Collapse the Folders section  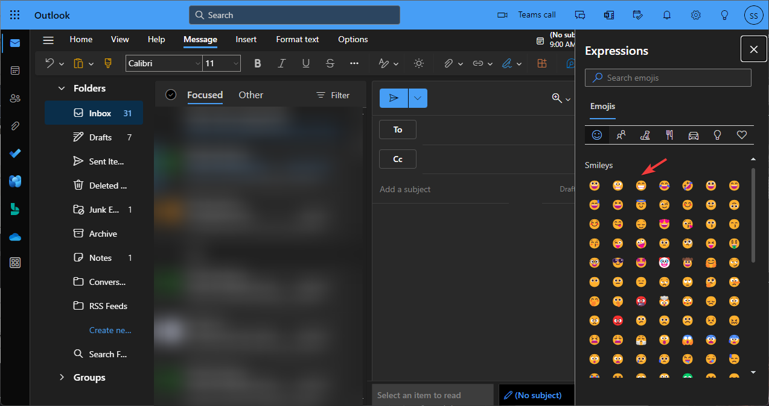(61, 89)
